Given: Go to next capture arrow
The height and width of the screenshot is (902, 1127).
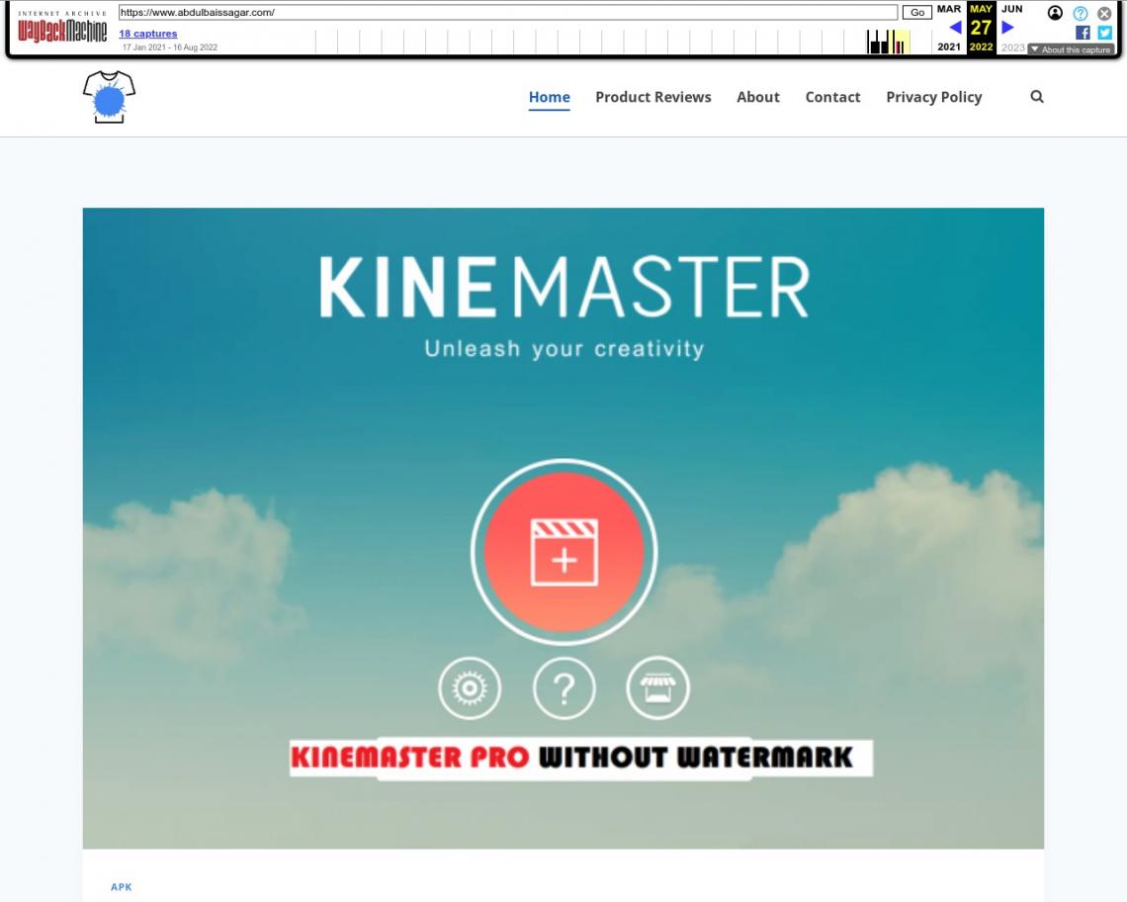Looking at the screenshot, I should (x=1007, y=28).
